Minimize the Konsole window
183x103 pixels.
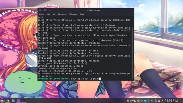point(50,10)
